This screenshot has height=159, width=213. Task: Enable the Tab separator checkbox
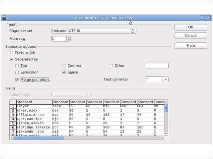[17, 66]
